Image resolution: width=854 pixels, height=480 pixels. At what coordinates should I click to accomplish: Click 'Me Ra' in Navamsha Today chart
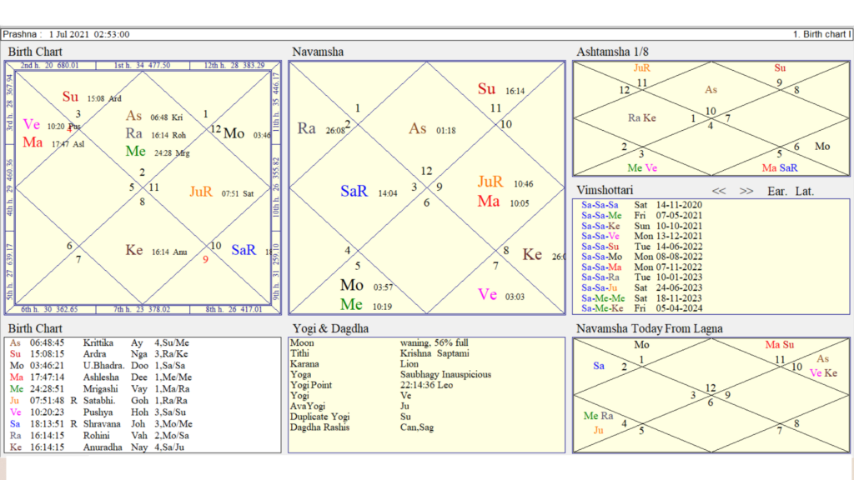(x=598, y=416)
